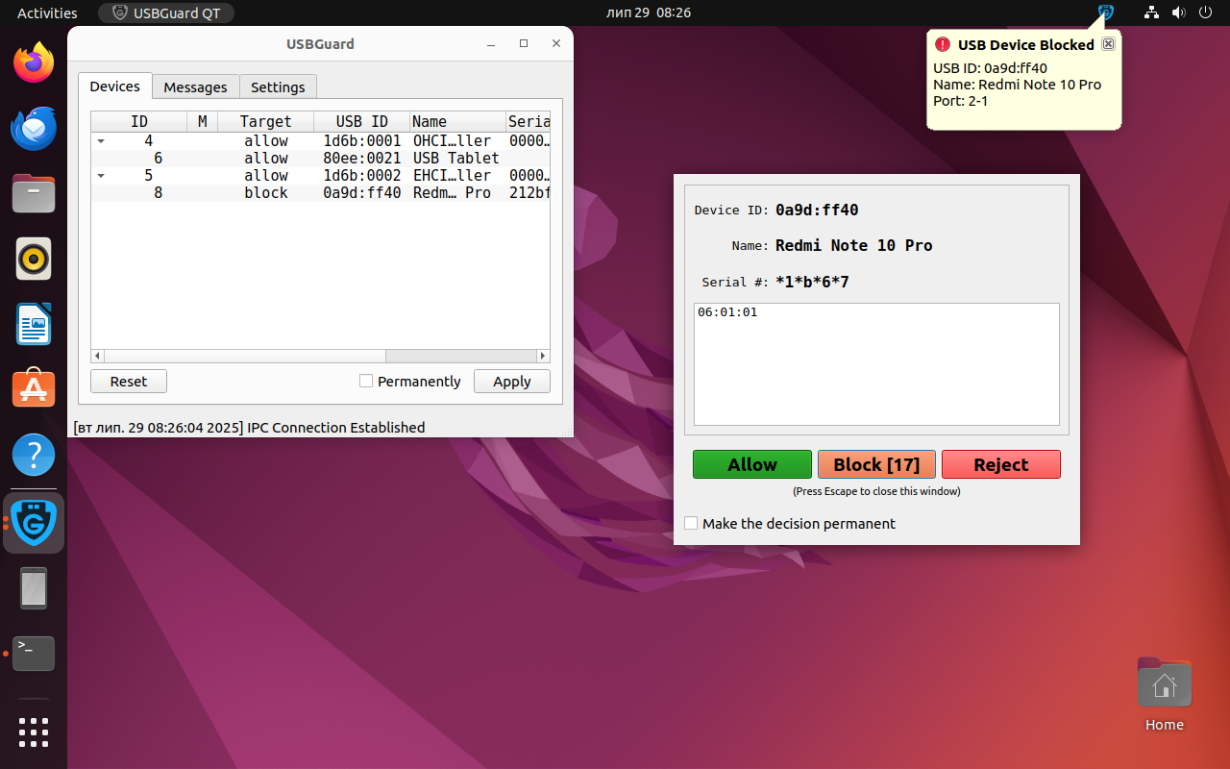Open the volume icon in top bar
Image resolution: width=1230 pixels, height=769 pixels.
point(1178,12)
